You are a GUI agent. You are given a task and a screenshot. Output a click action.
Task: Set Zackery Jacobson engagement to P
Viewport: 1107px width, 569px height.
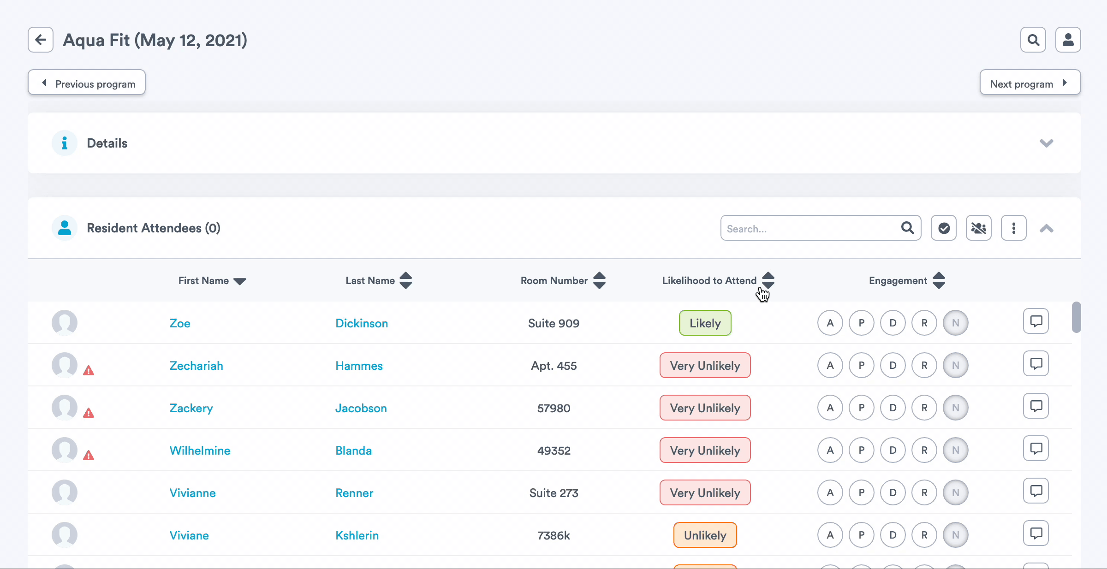(x=862, y=408)
